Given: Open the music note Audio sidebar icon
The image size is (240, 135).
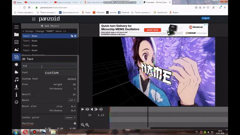Looking at the screenshot, I should coord(16,79).
